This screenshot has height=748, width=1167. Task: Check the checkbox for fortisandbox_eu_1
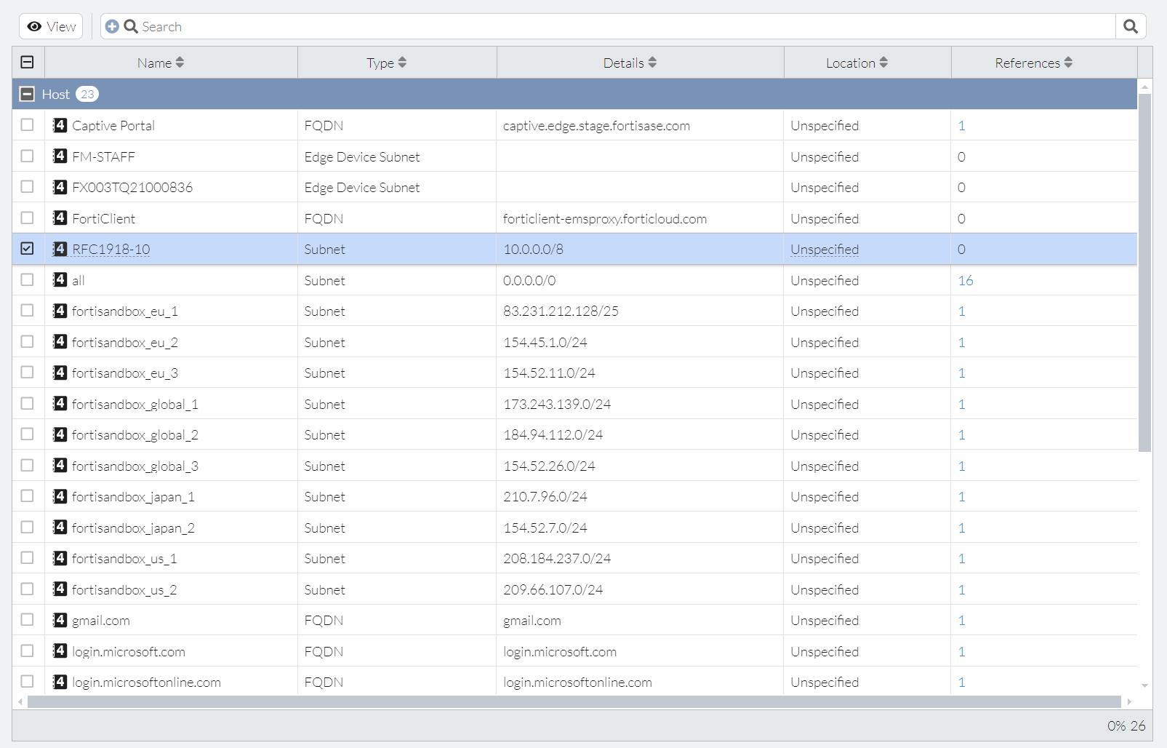point(27,310)
